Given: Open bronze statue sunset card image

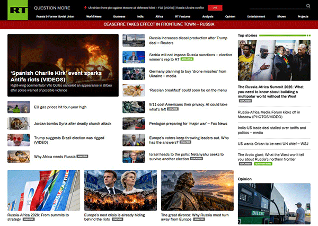Looking at the screenshot, I should (197, 190).
